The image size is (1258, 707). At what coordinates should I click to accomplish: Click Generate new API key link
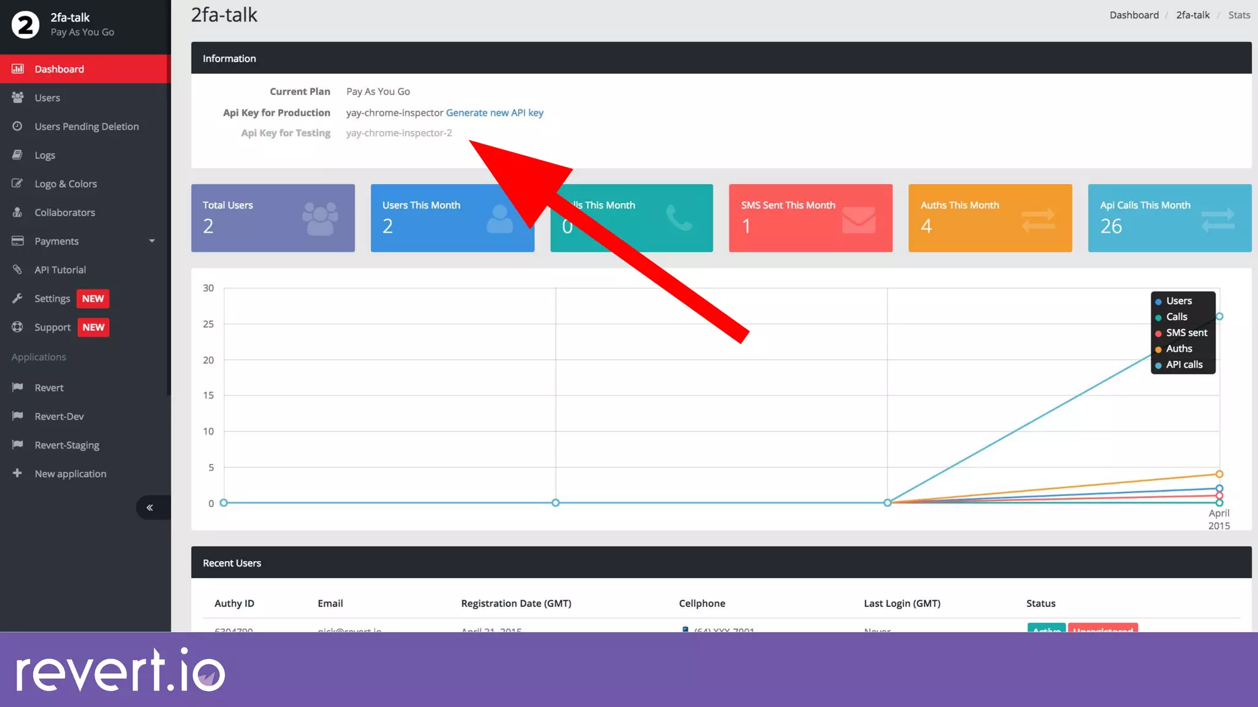tap(494, 112)
